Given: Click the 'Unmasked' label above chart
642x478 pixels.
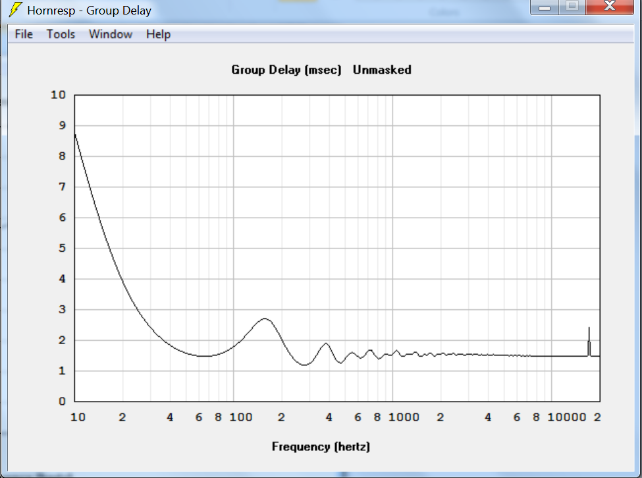Looking at the screenshot, I should (382, 70).
